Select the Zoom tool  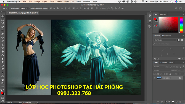(x=2, y=83)
